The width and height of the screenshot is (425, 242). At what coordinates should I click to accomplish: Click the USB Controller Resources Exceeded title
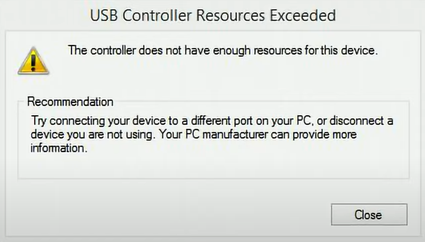point(213,15)
